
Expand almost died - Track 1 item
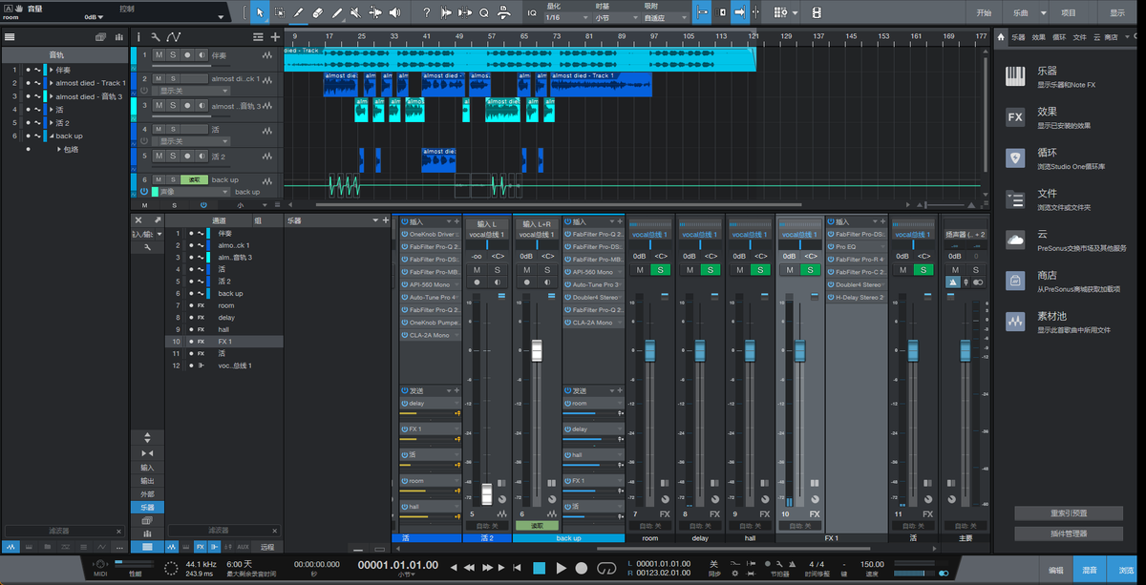[x=52, y=83]
